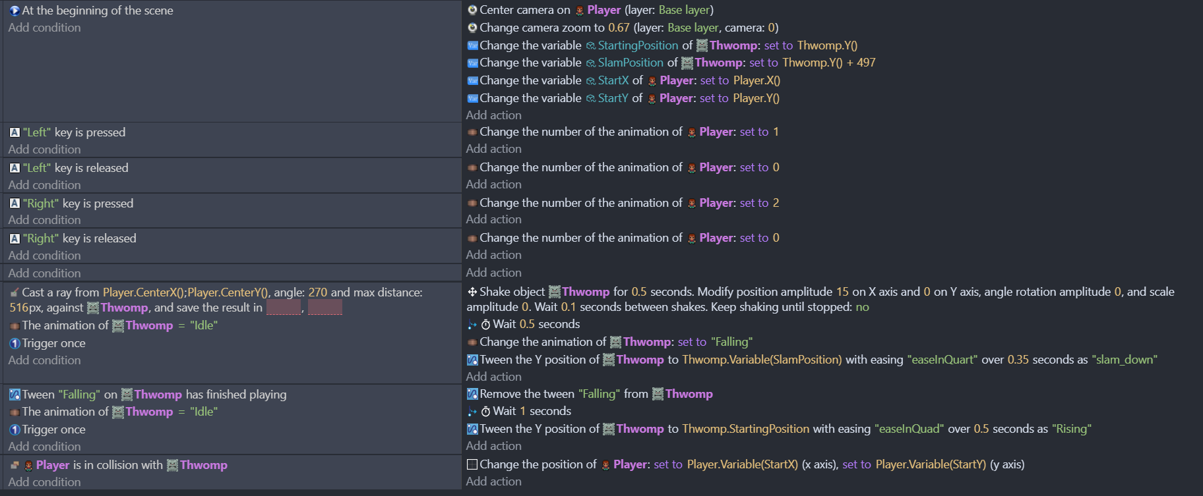Screen dimensions: 1203x496
Task: Change the "set to" operator on the SlamPosition action
Action: (x=764, y=63)
